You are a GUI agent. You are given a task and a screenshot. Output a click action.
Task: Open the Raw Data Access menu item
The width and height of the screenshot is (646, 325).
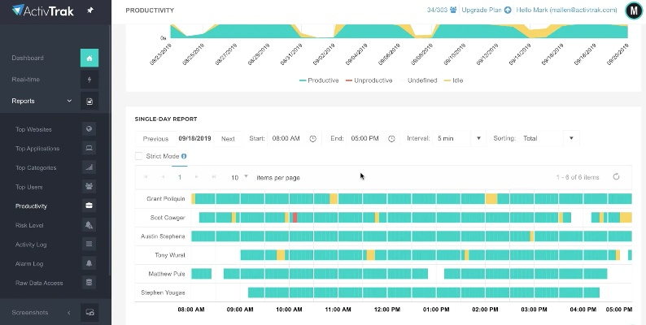(x=39, y=283)
